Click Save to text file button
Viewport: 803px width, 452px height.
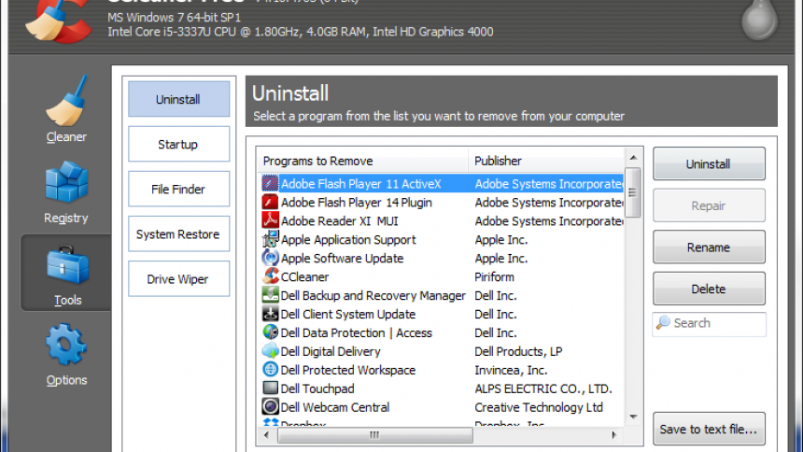click(x=709, y=429)
